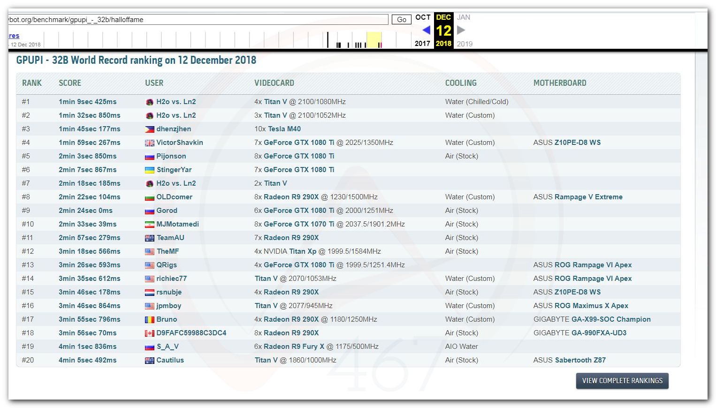
Task: Open the Sabertooth Z87 motherboard link
Action: (x=580, y=360)
